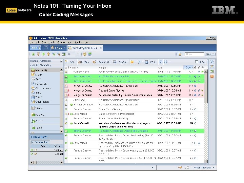Viewport: 244px width, 183px height.
Task: Click the navigator scroll down arrow
Action: tap(61, 131)
